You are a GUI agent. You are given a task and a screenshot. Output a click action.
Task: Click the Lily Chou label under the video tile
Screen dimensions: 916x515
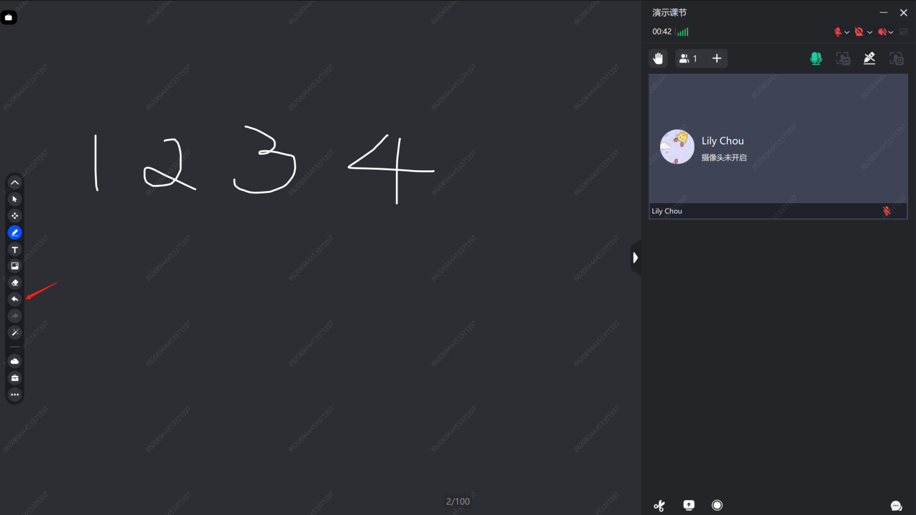click(x=667, y=211)
